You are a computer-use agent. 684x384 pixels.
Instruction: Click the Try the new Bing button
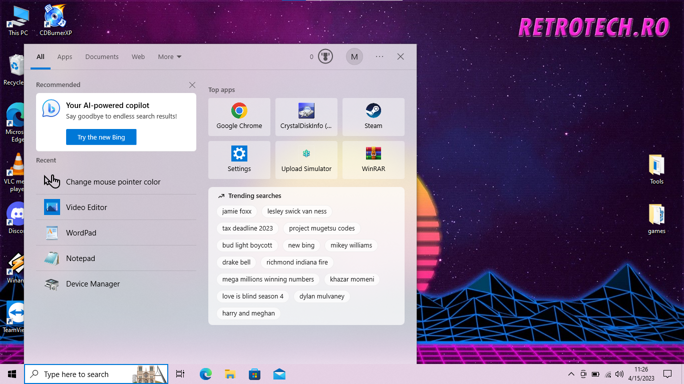click(101, 137)
